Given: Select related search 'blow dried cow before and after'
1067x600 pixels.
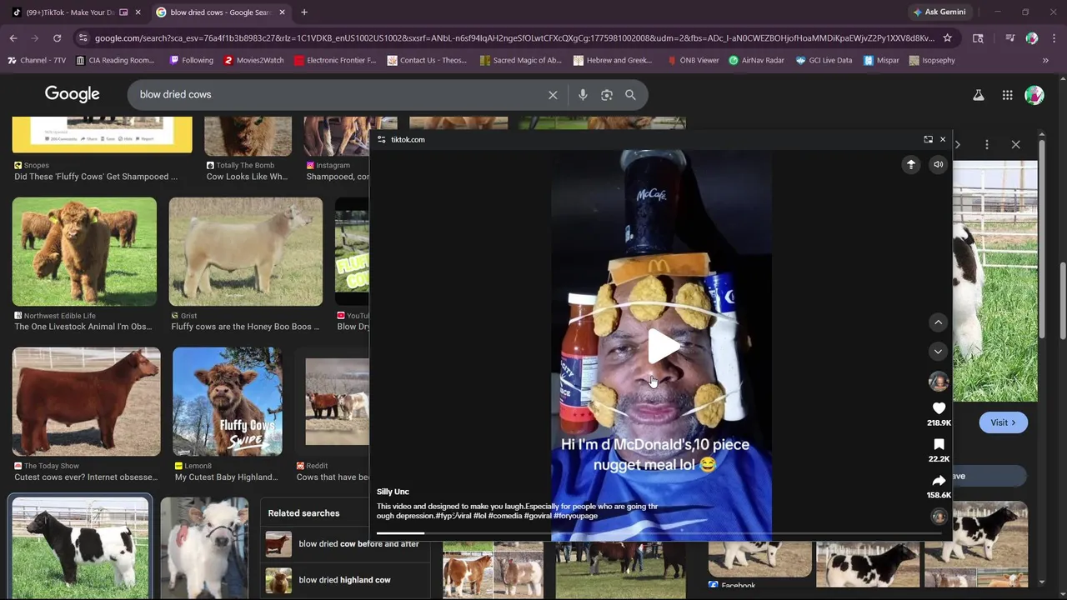Looking at the screenshot, I should point(343,544).
